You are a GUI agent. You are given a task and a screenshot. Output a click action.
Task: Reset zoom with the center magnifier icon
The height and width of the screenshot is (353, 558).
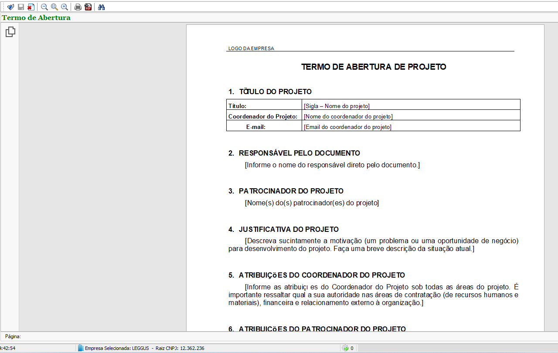pyautogui.click(x=54, y=7)
